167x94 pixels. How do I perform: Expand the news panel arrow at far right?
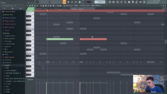[165, 2]
